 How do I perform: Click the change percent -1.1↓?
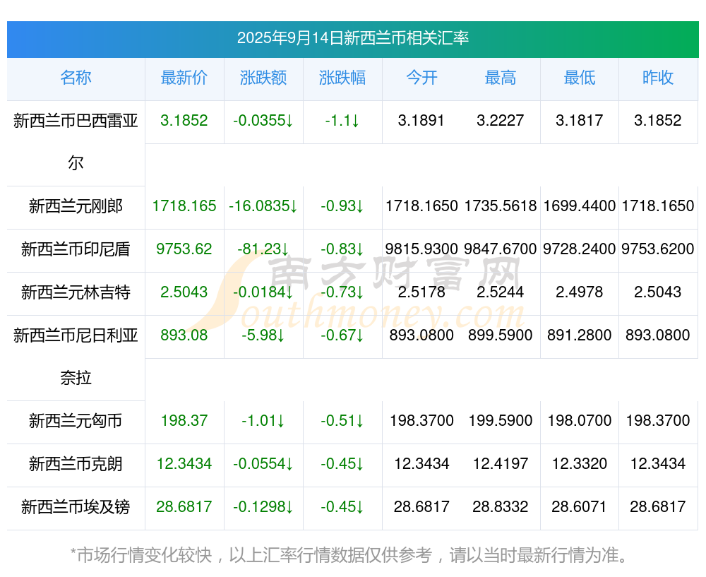point(342,120)
